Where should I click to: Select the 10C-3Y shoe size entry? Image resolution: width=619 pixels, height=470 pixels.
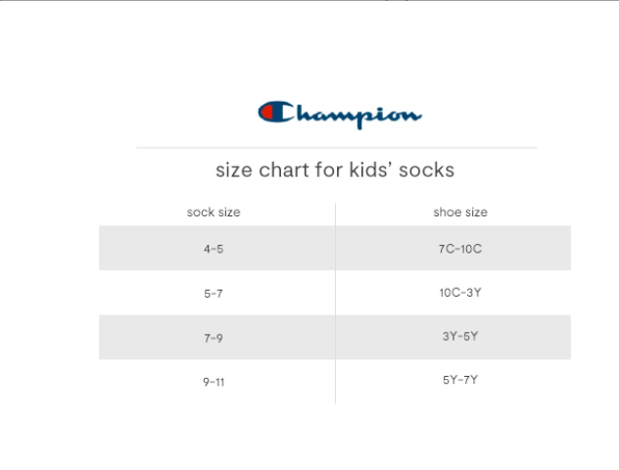pyautogui.click(x=460, y=293)
